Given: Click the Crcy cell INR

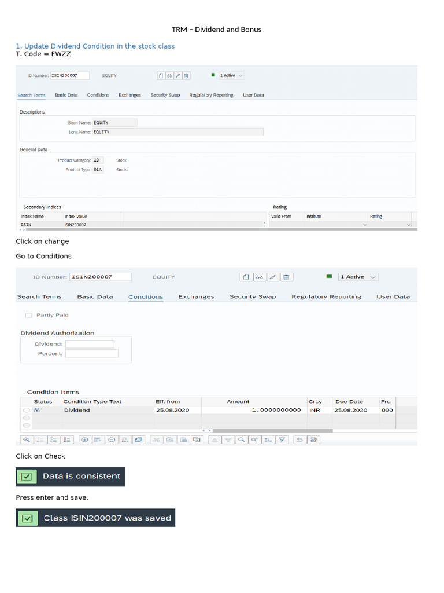Looking at the screenshot, I should coord(320,411).
